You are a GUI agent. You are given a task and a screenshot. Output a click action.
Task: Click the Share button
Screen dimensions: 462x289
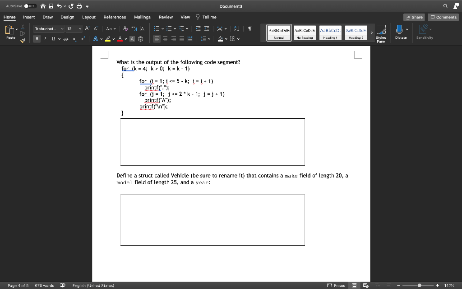click(x=414, y=17)
